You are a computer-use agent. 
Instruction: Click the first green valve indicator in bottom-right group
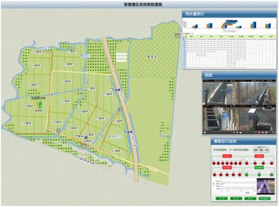[245, 175]
